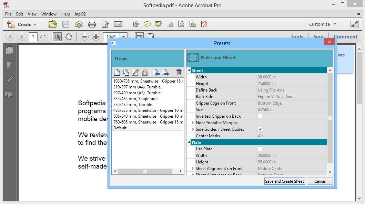Click the Print icon in toolbar
365x204 pixels.
(92, 24)
